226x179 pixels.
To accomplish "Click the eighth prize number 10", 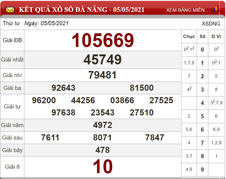I will click(x=103, y=167).
